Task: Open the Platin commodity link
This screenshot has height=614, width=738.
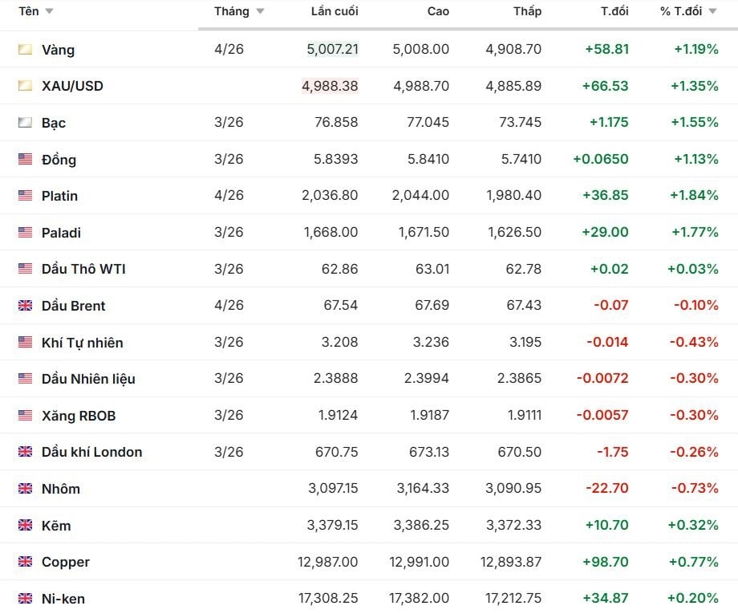Action: [59, 196]
